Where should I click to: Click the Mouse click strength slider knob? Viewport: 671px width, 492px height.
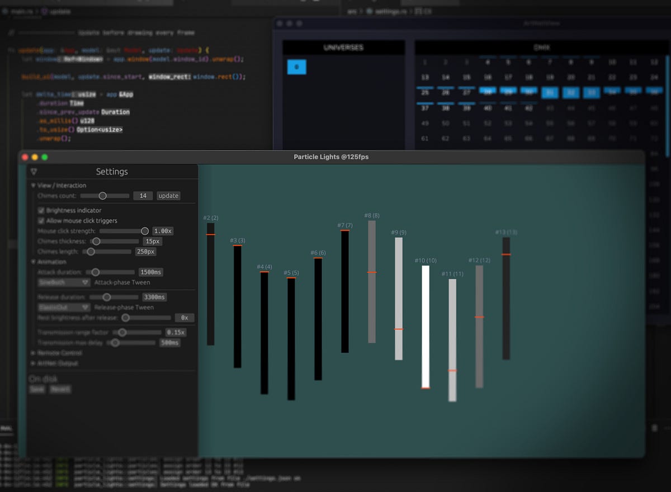[x=145, y=231]
